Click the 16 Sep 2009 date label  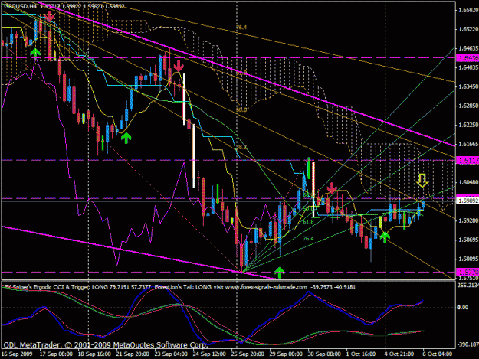pyautogui.click(x=17, y=354)
